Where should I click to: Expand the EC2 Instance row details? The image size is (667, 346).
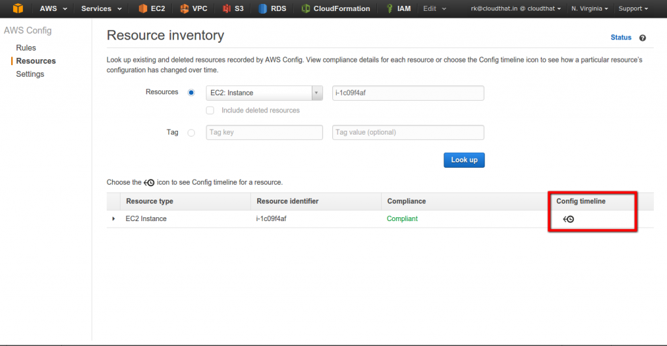[x=113, y=219]
